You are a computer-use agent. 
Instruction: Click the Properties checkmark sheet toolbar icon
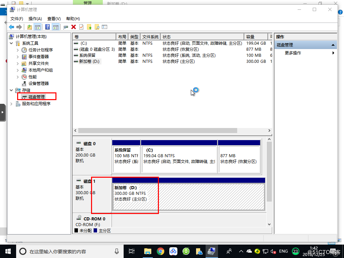(x=81, y=27)
